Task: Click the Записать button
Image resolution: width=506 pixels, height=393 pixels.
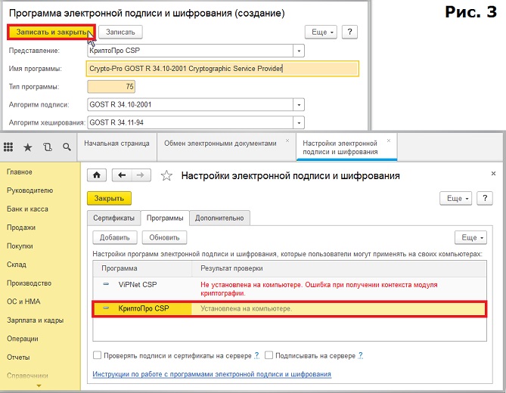Action: [x=120, y=32]
